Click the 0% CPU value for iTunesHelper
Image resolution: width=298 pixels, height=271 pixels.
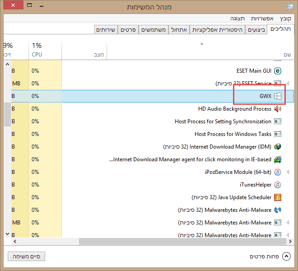[x=35, y=185]
